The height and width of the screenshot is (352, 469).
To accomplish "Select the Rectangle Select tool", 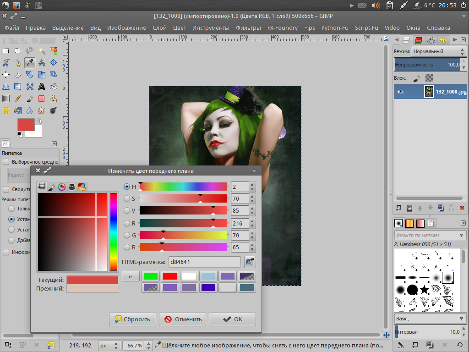I will click(x=5, y=51).
